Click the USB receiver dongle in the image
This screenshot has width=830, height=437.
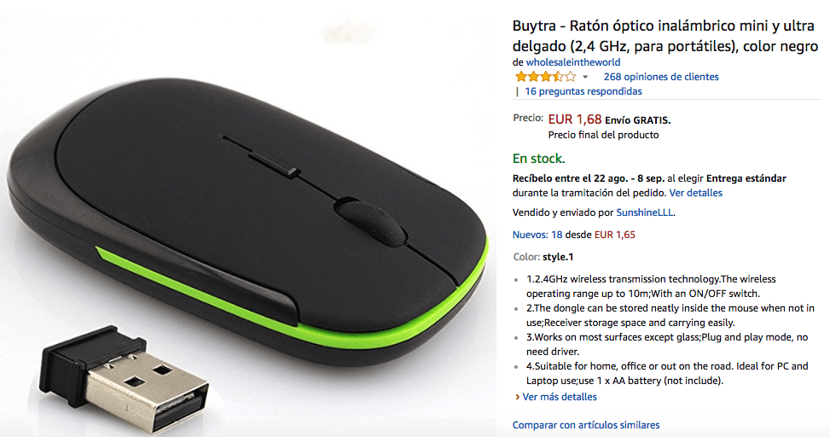pos(125,378)
